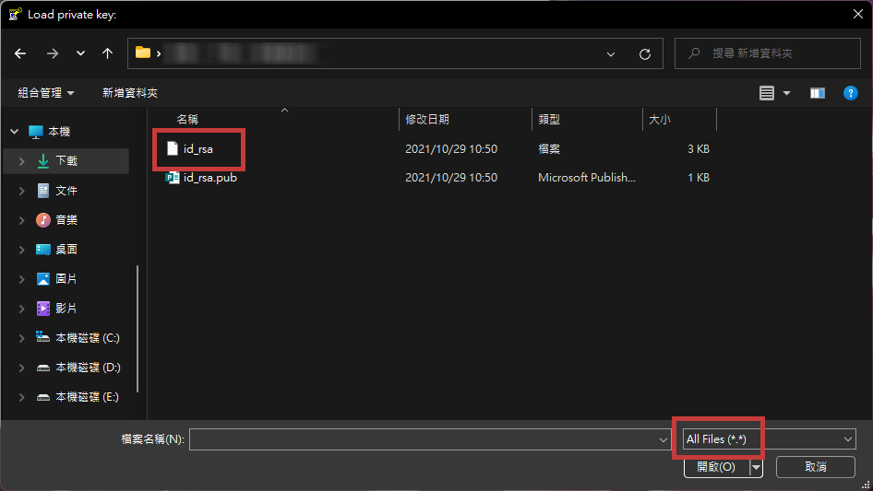Screen dimensions: 873x491
Task: Open the help question mark icon
Action: 851,93
